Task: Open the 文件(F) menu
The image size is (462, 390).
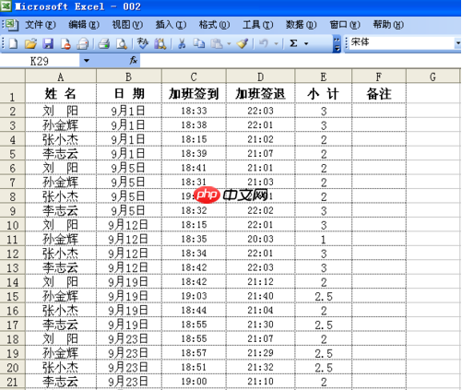Action: (41, 25)
